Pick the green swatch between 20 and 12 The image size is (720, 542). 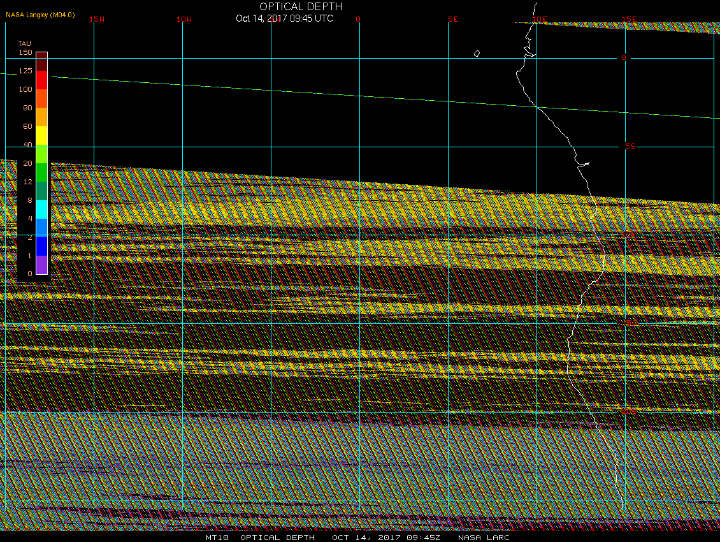click(42, 172)
